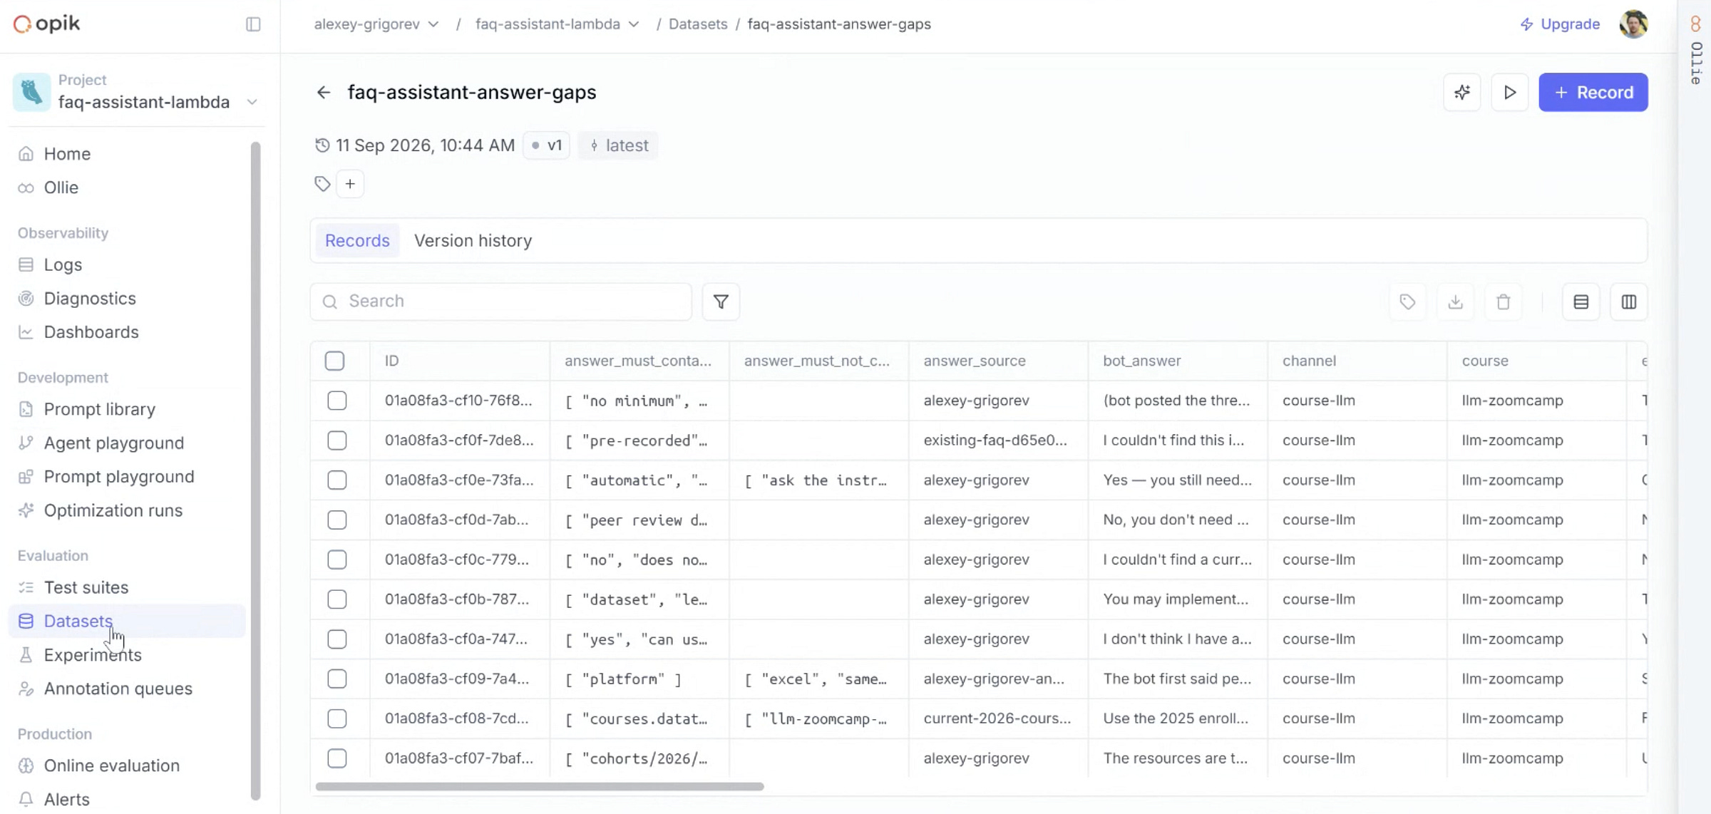
Task: Click the Upgrade link
Action: click(1560, 24)
